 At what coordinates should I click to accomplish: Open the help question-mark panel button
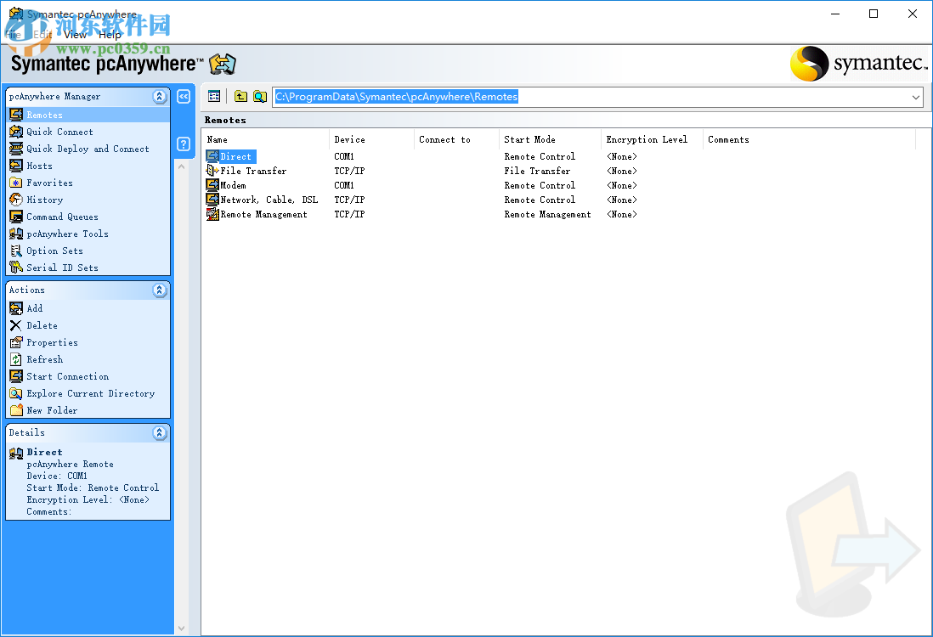pyautogui.click(x=184, y=144)
